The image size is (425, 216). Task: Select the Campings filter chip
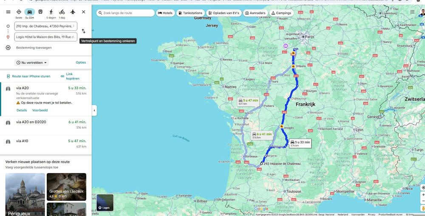(x=281, y=13)
